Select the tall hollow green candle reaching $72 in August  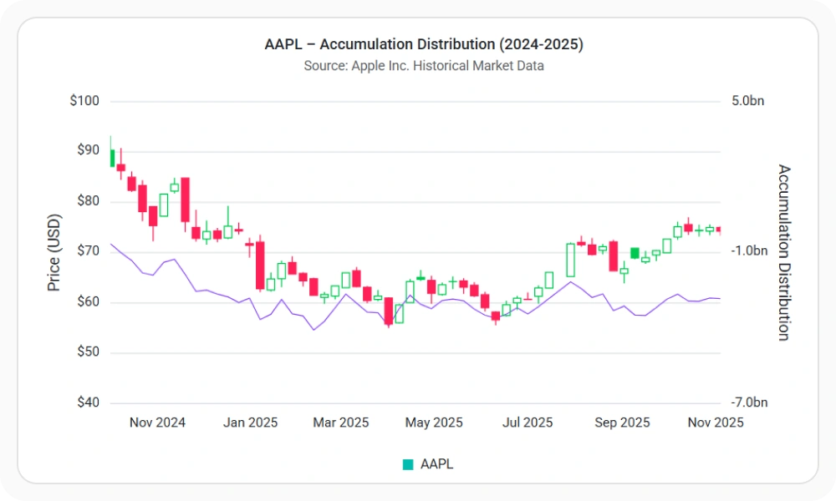[570, 260]
